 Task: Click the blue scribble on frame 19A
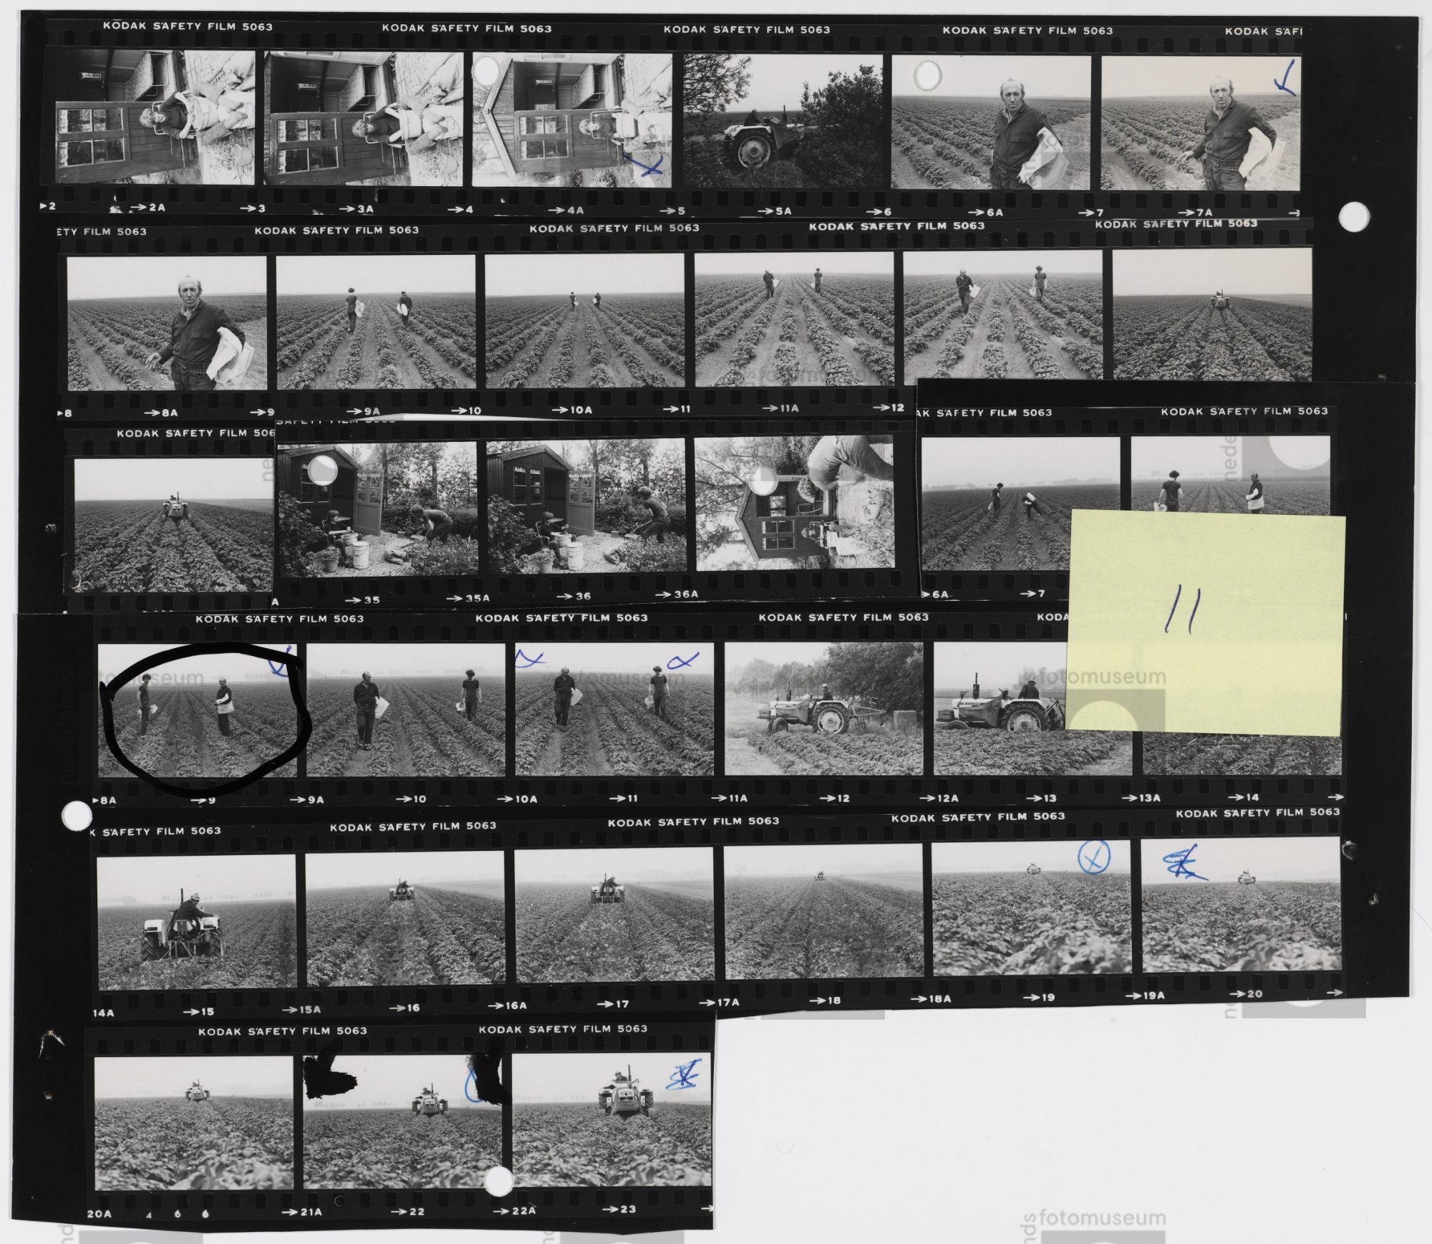[x=1181, y=864]
